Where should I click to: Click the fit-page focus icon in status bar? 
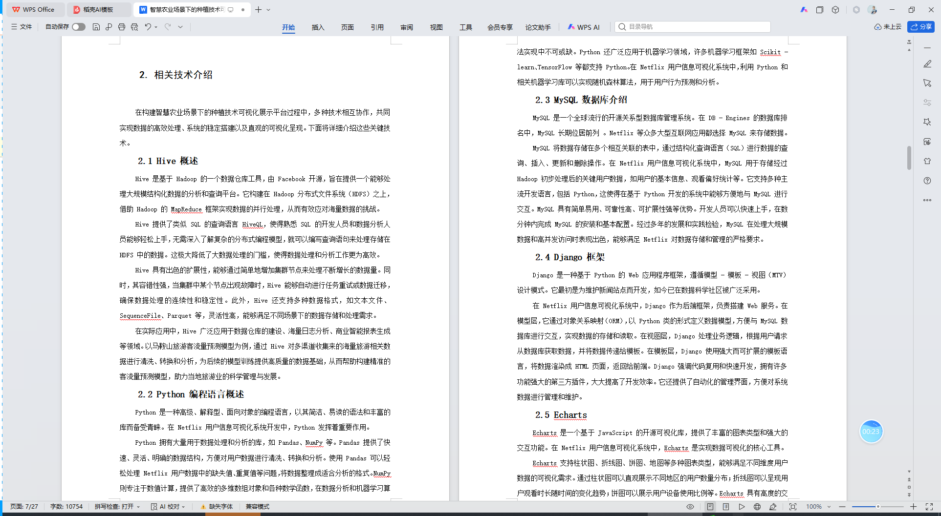793,507
